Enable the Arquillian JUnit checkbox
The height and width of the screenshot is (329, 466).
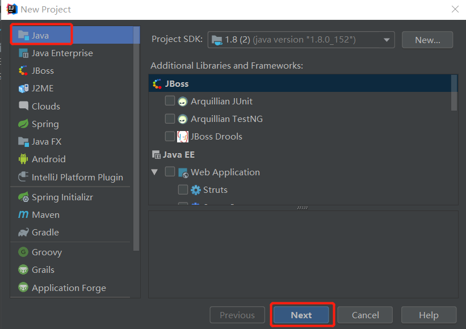point(170,101)
